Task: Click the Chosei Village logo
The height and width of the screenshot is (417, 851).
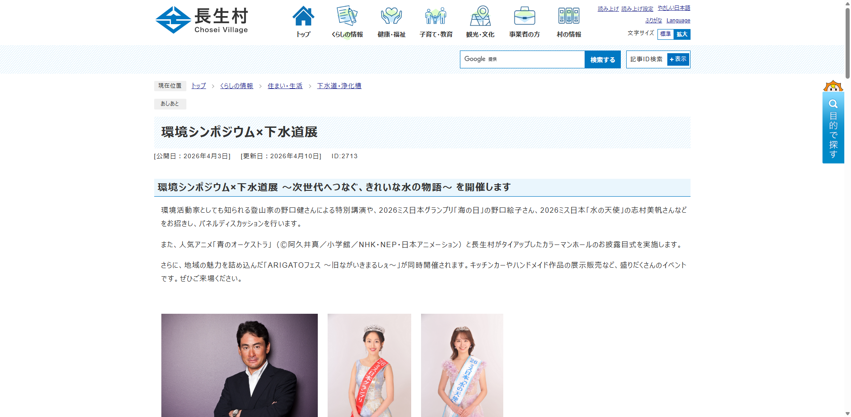Action: tap(202, 20)
